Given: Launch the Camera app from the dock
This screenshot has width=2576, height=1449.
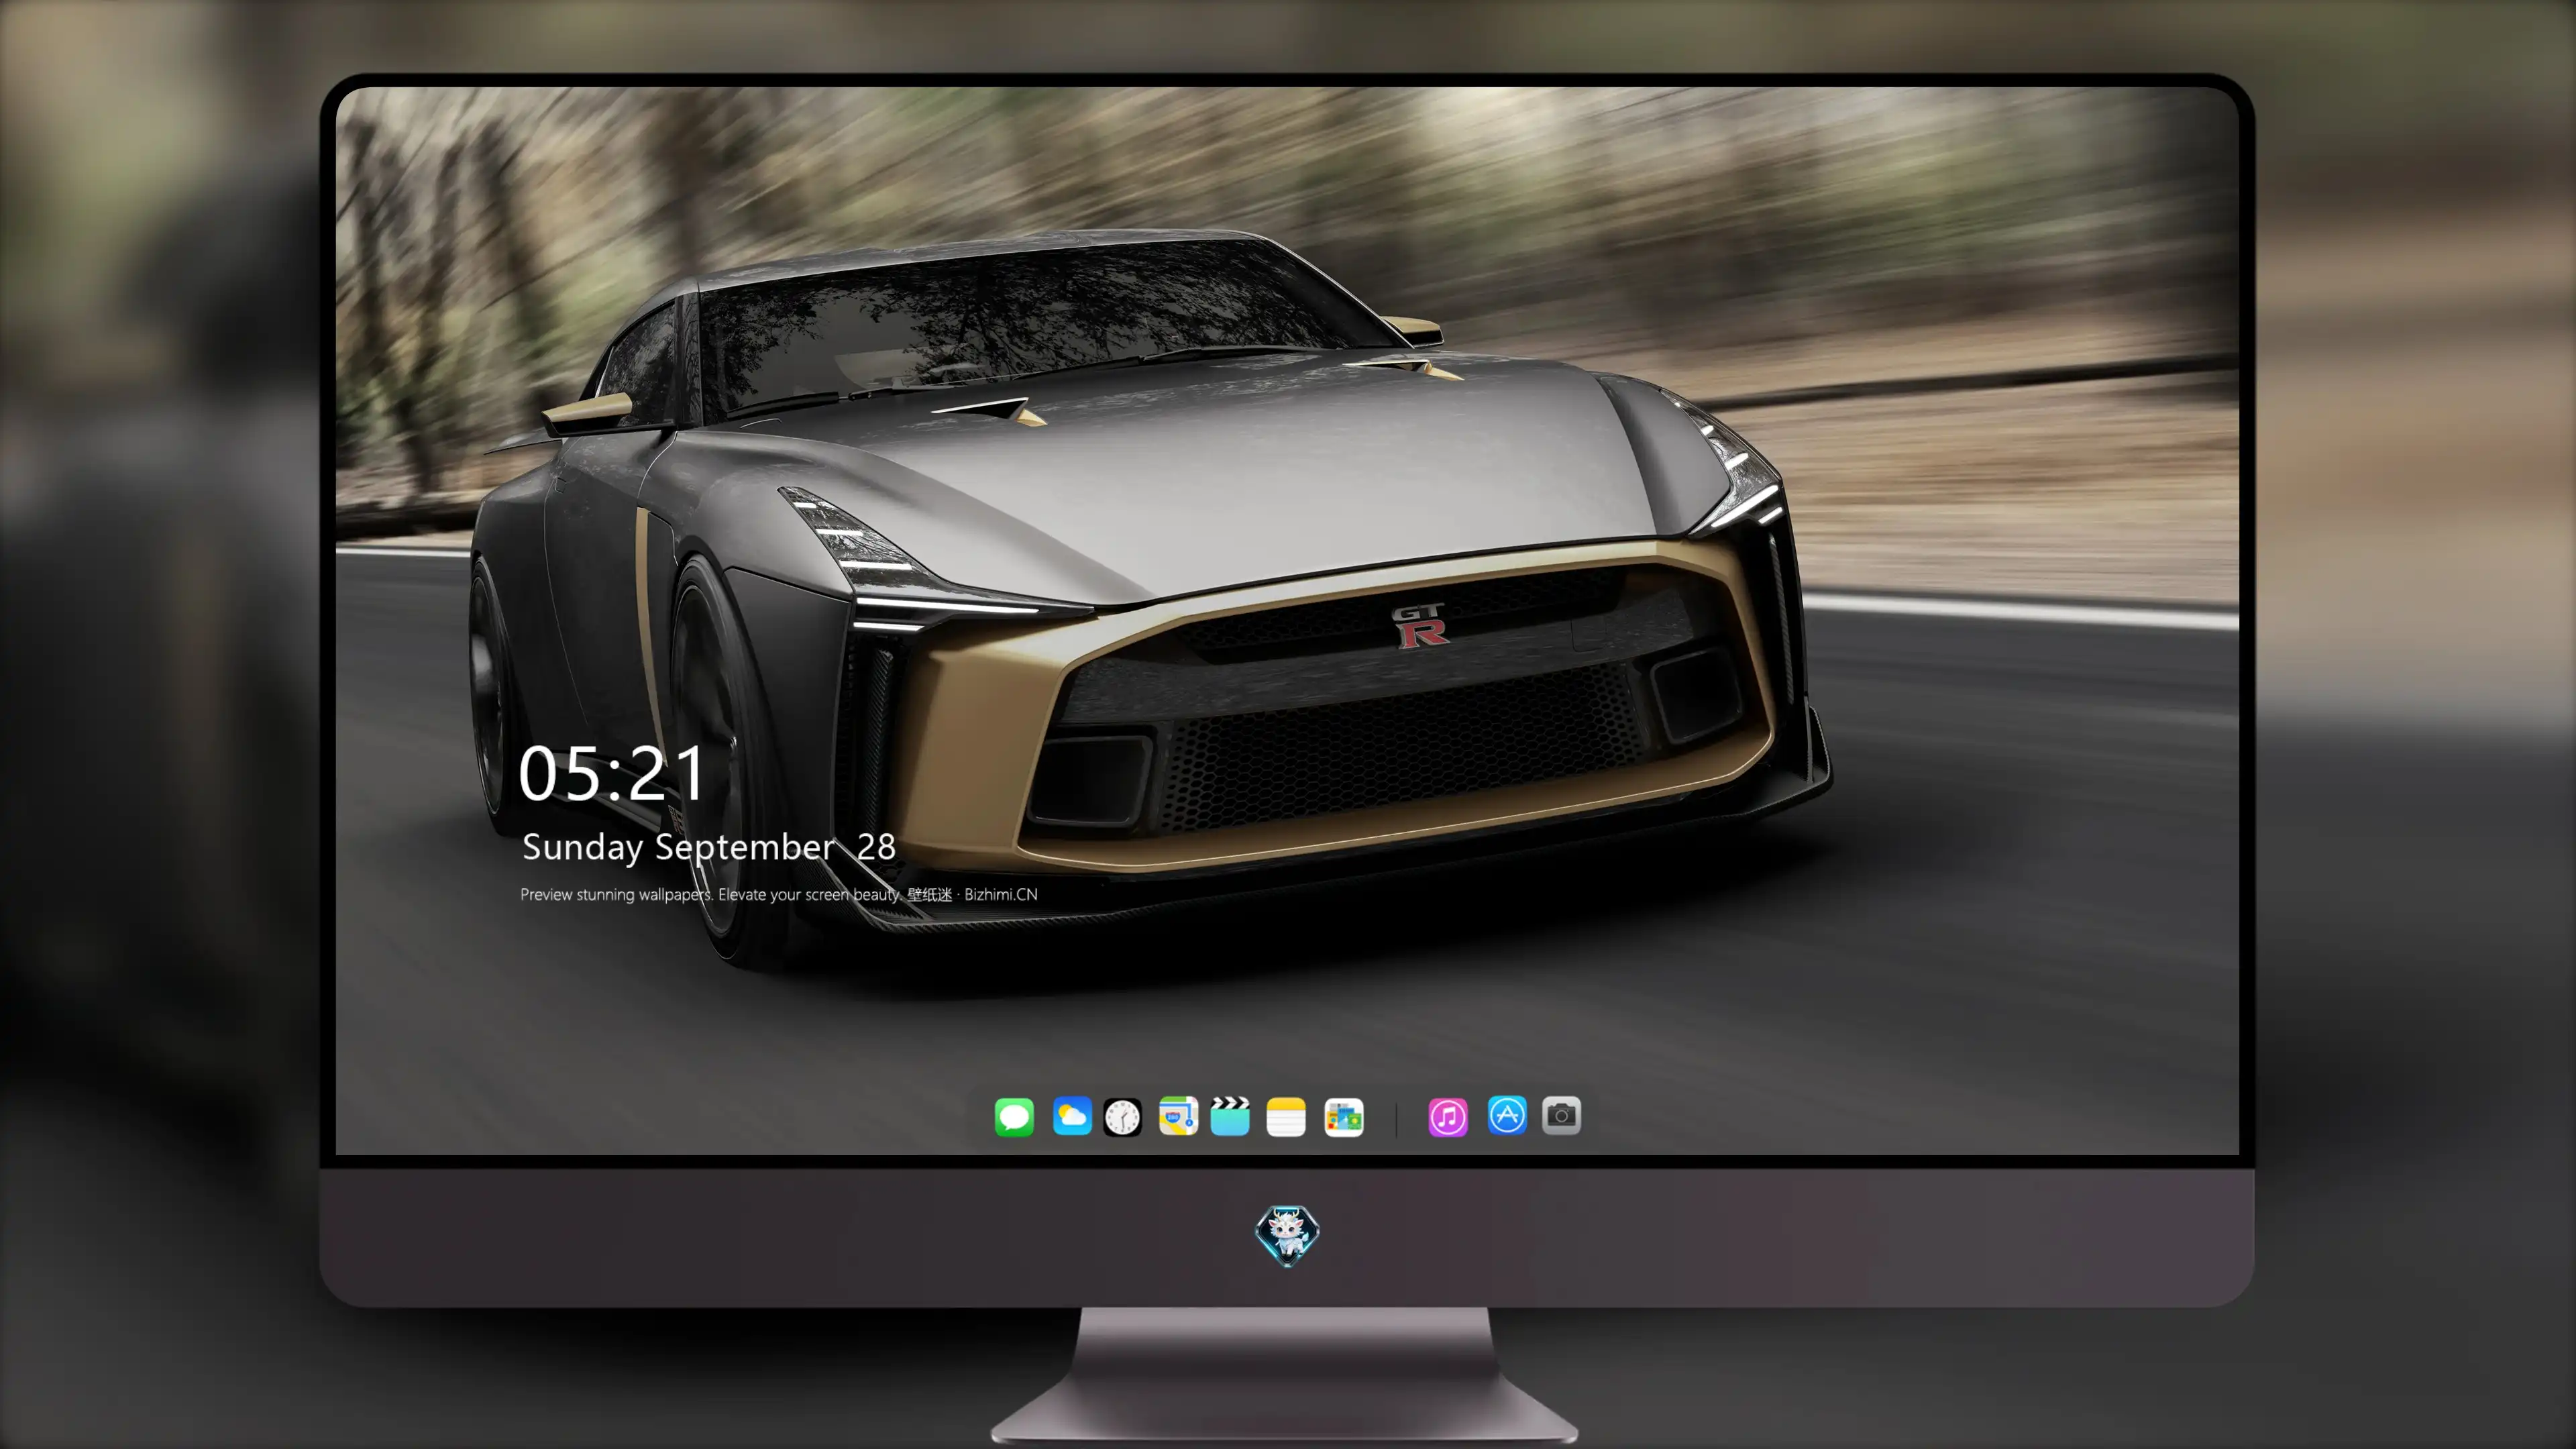Looking at the screenshot, I should coord(1561,1116).
